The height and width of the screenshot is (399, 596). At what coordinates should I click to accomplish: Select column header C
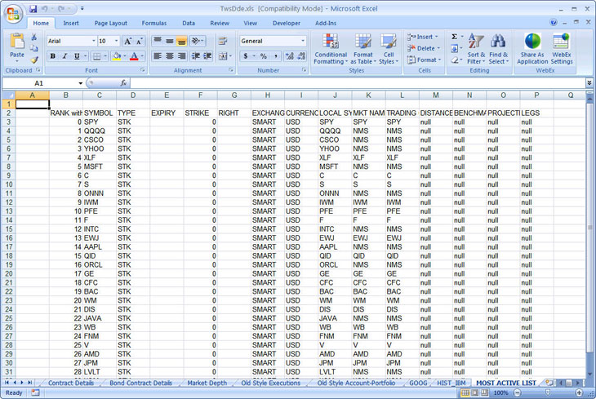coord(100,95)
